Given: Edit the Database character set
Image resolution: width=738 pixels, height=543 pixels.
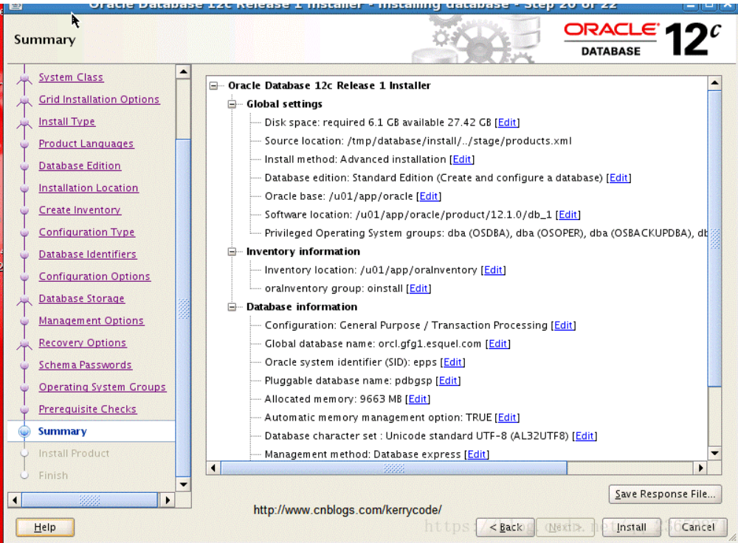Looking at the screenshot, I should click(x=584, y=436).
